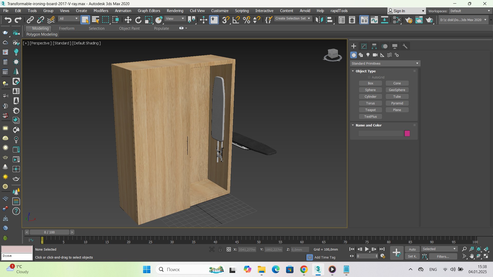Switch to Cameras creation category
The image size is (493, 277).
coord(375,55)
